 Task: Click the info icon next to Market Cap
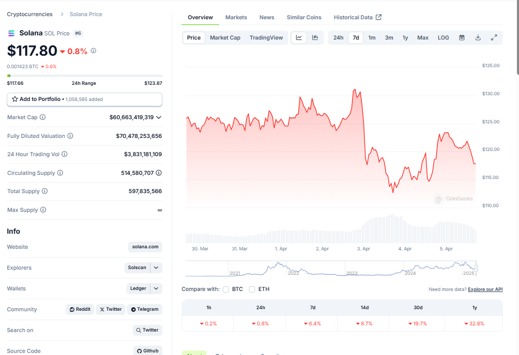click(43, 117)
